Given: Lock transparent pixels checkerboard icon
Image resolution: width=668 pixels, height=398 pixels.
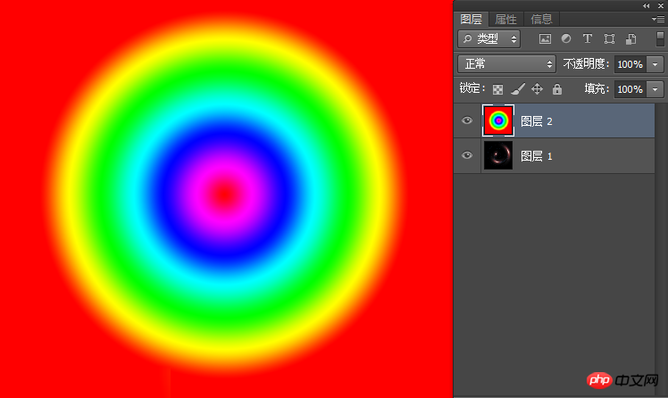Looking at the screenshot, I should (x=497, y=89).
